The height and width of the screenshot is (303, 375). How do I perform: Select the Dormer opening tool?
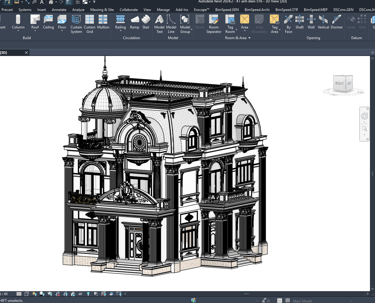tap(337, 23)
